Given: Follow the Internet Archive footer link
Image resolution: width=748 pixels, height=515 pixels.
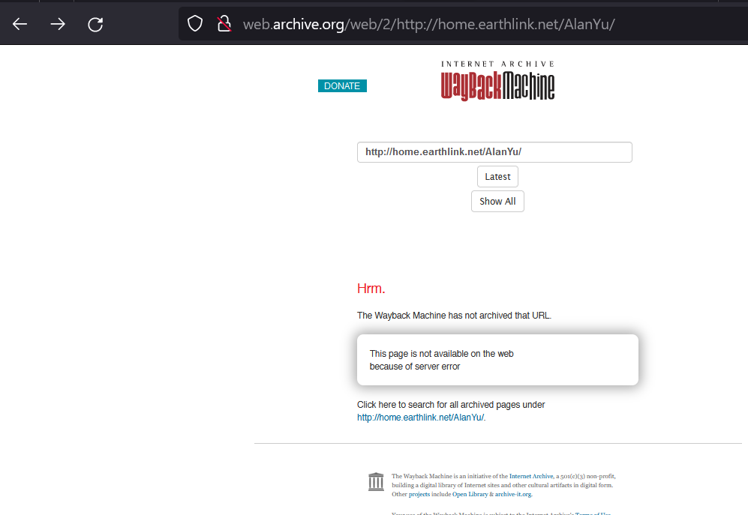Looking at the screenshot, I should coord(531,476).
